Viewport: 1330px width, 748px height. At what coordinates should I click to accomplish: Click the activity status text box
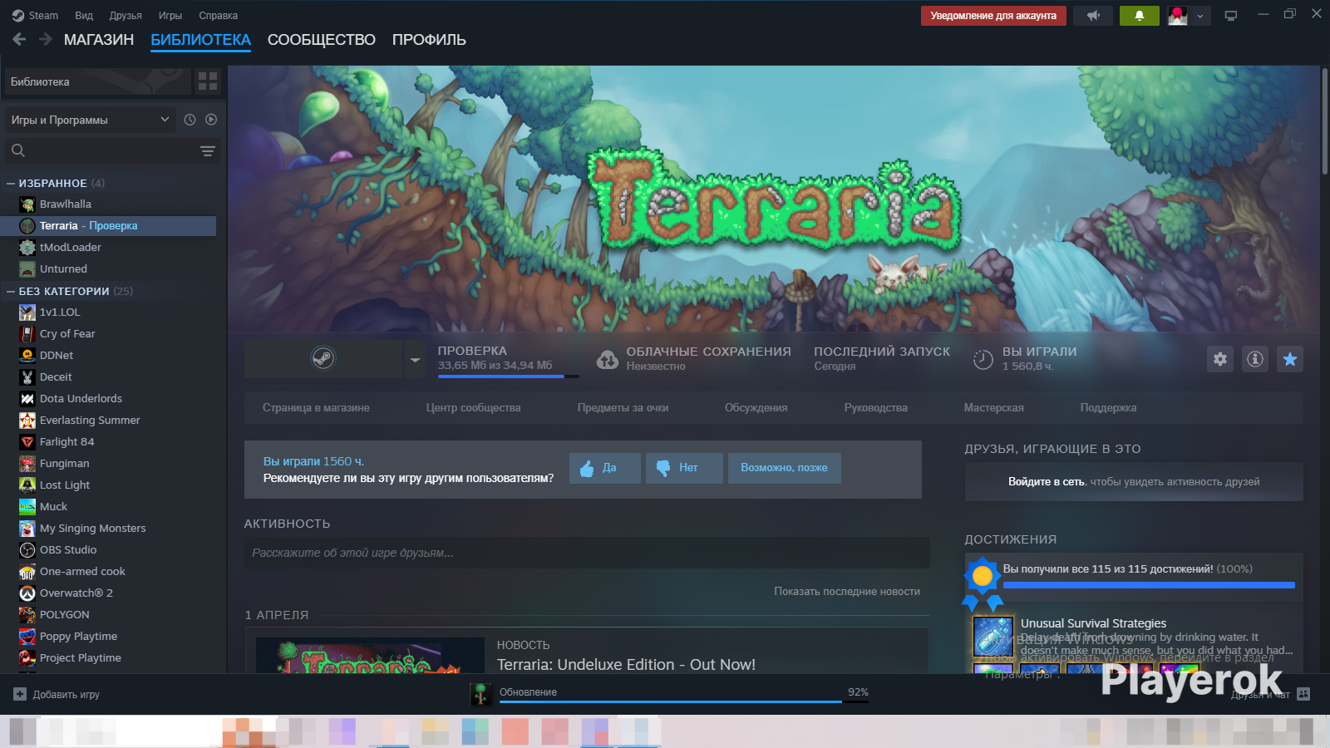587,553
